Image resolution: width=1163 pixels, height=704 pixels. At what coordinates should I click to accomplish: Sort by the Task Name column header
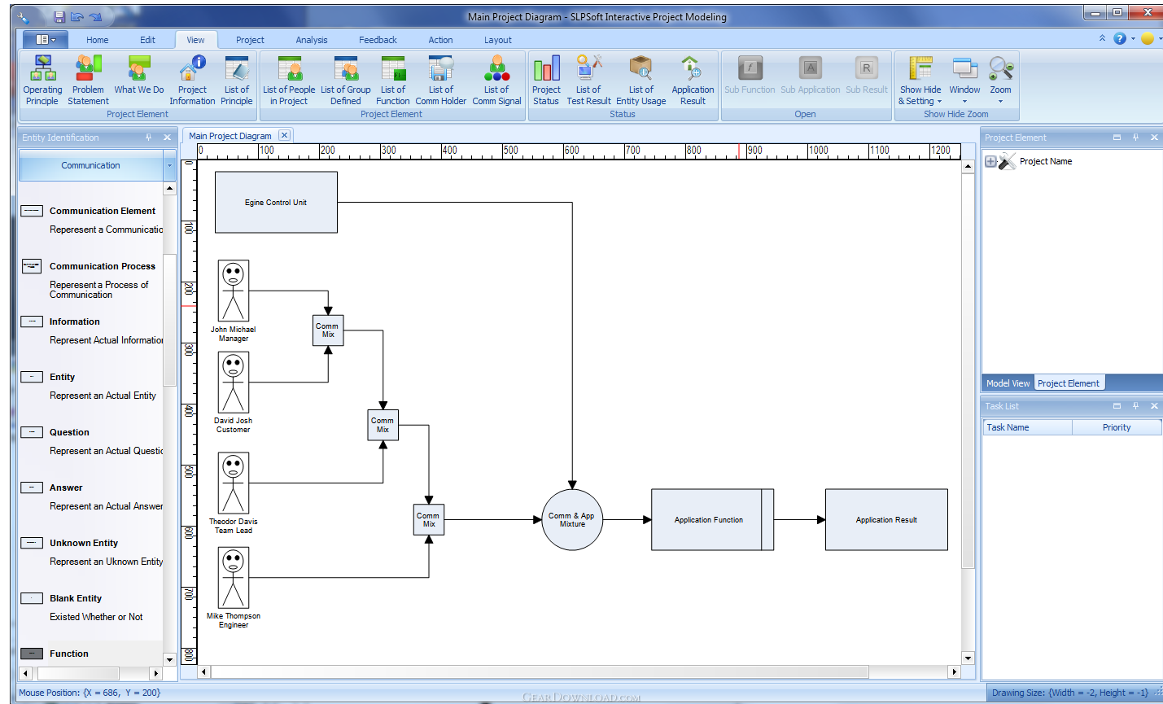[x=1028, y=427]
